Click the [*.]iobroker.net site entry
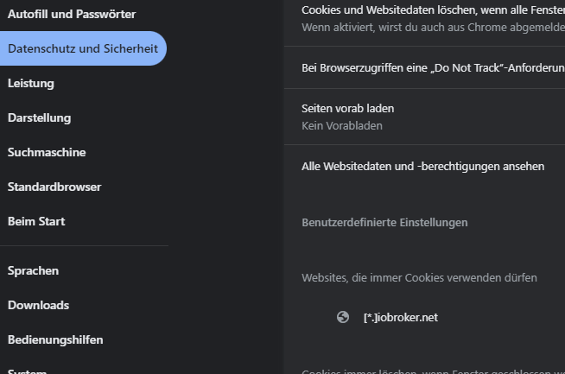565x374 pixels. point(401,317)
